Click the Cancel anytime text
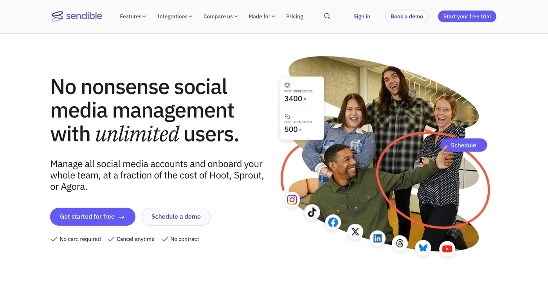The width and height of the screenshot is (548, 287). coord(135,239)
